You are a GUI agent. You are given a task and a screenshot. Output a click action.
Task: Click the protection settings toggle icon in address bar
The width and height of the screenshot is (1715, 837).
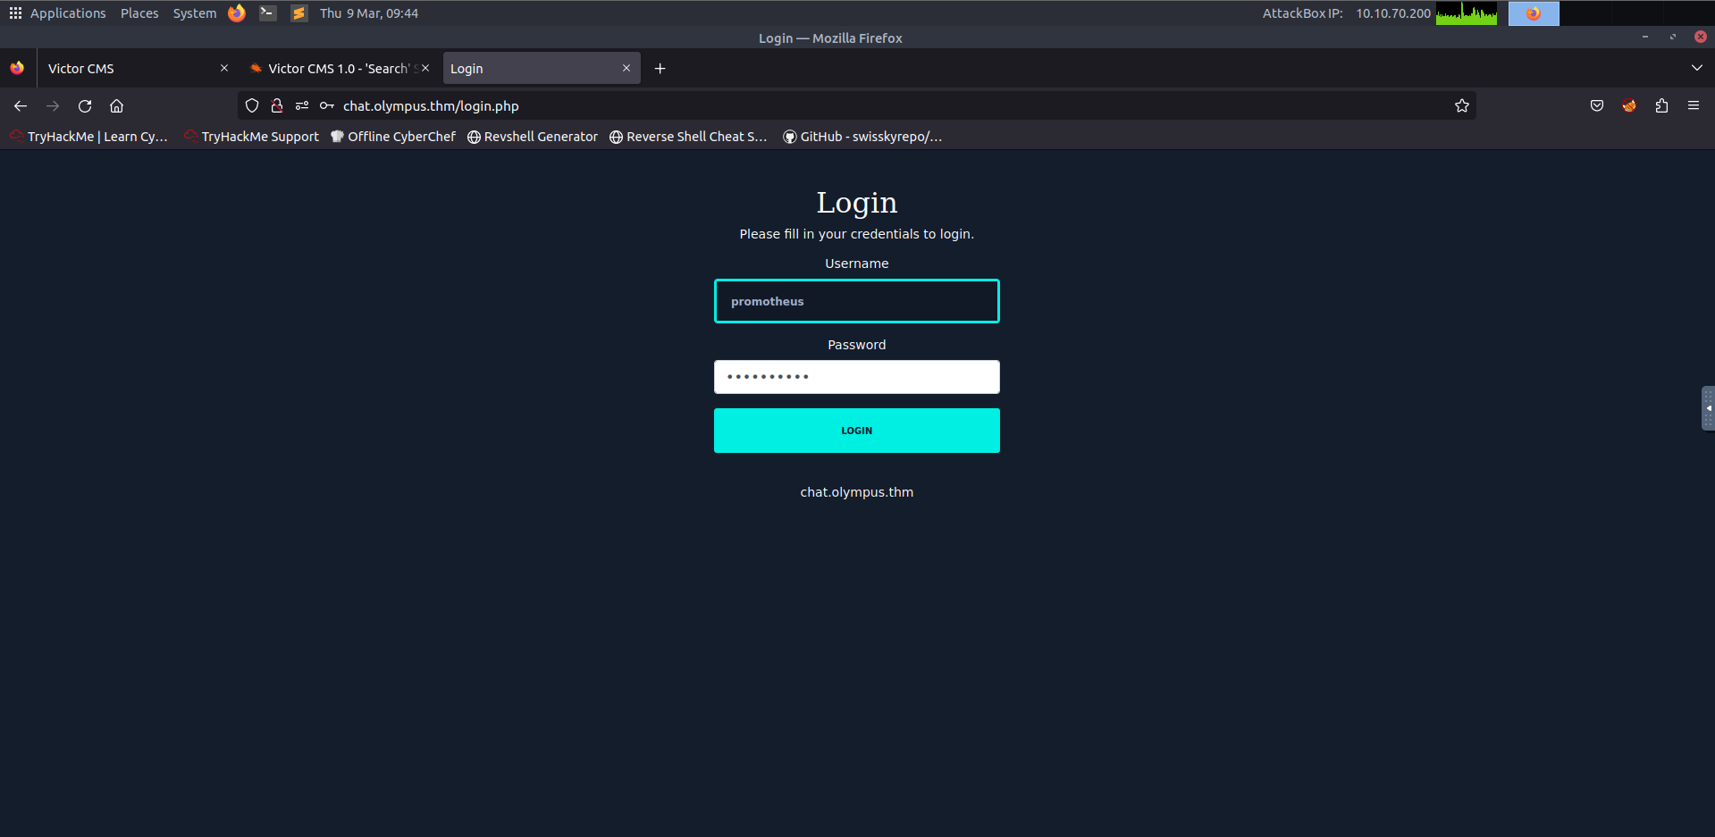301,105
